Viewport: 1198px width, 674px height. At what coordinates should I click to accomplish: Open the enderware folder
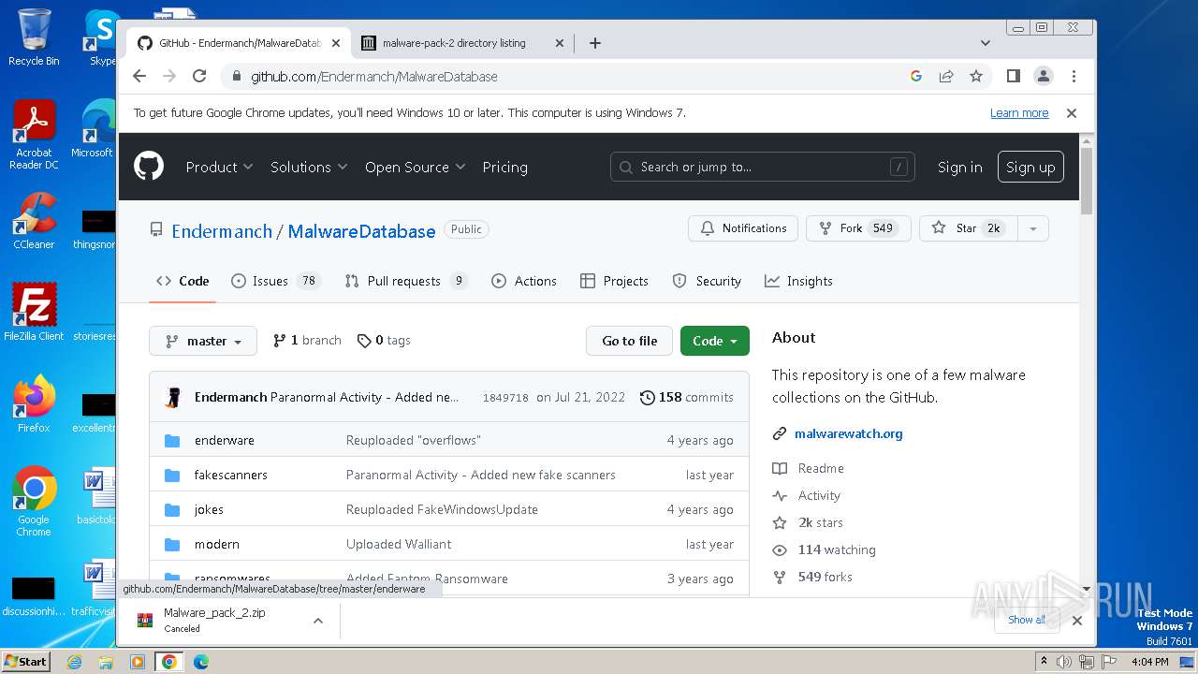click(225, 440)
